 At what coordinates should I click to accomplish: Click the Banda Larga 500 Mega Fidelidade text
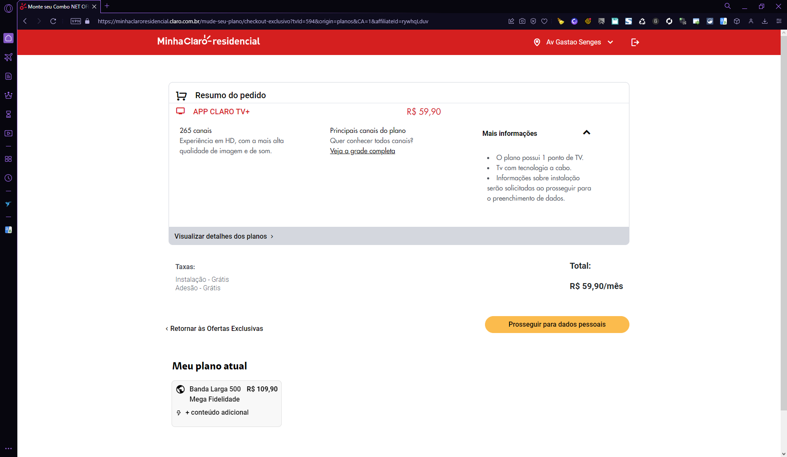[x=215, y=394]
